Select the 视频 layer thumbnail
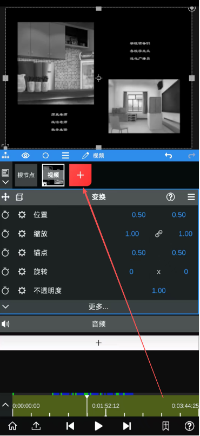 click(53, 175)
